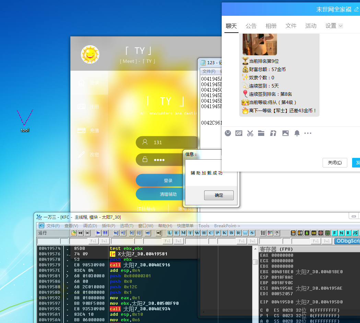Switch to the 文件 tab in the group chat

click(x=291, y=26)
